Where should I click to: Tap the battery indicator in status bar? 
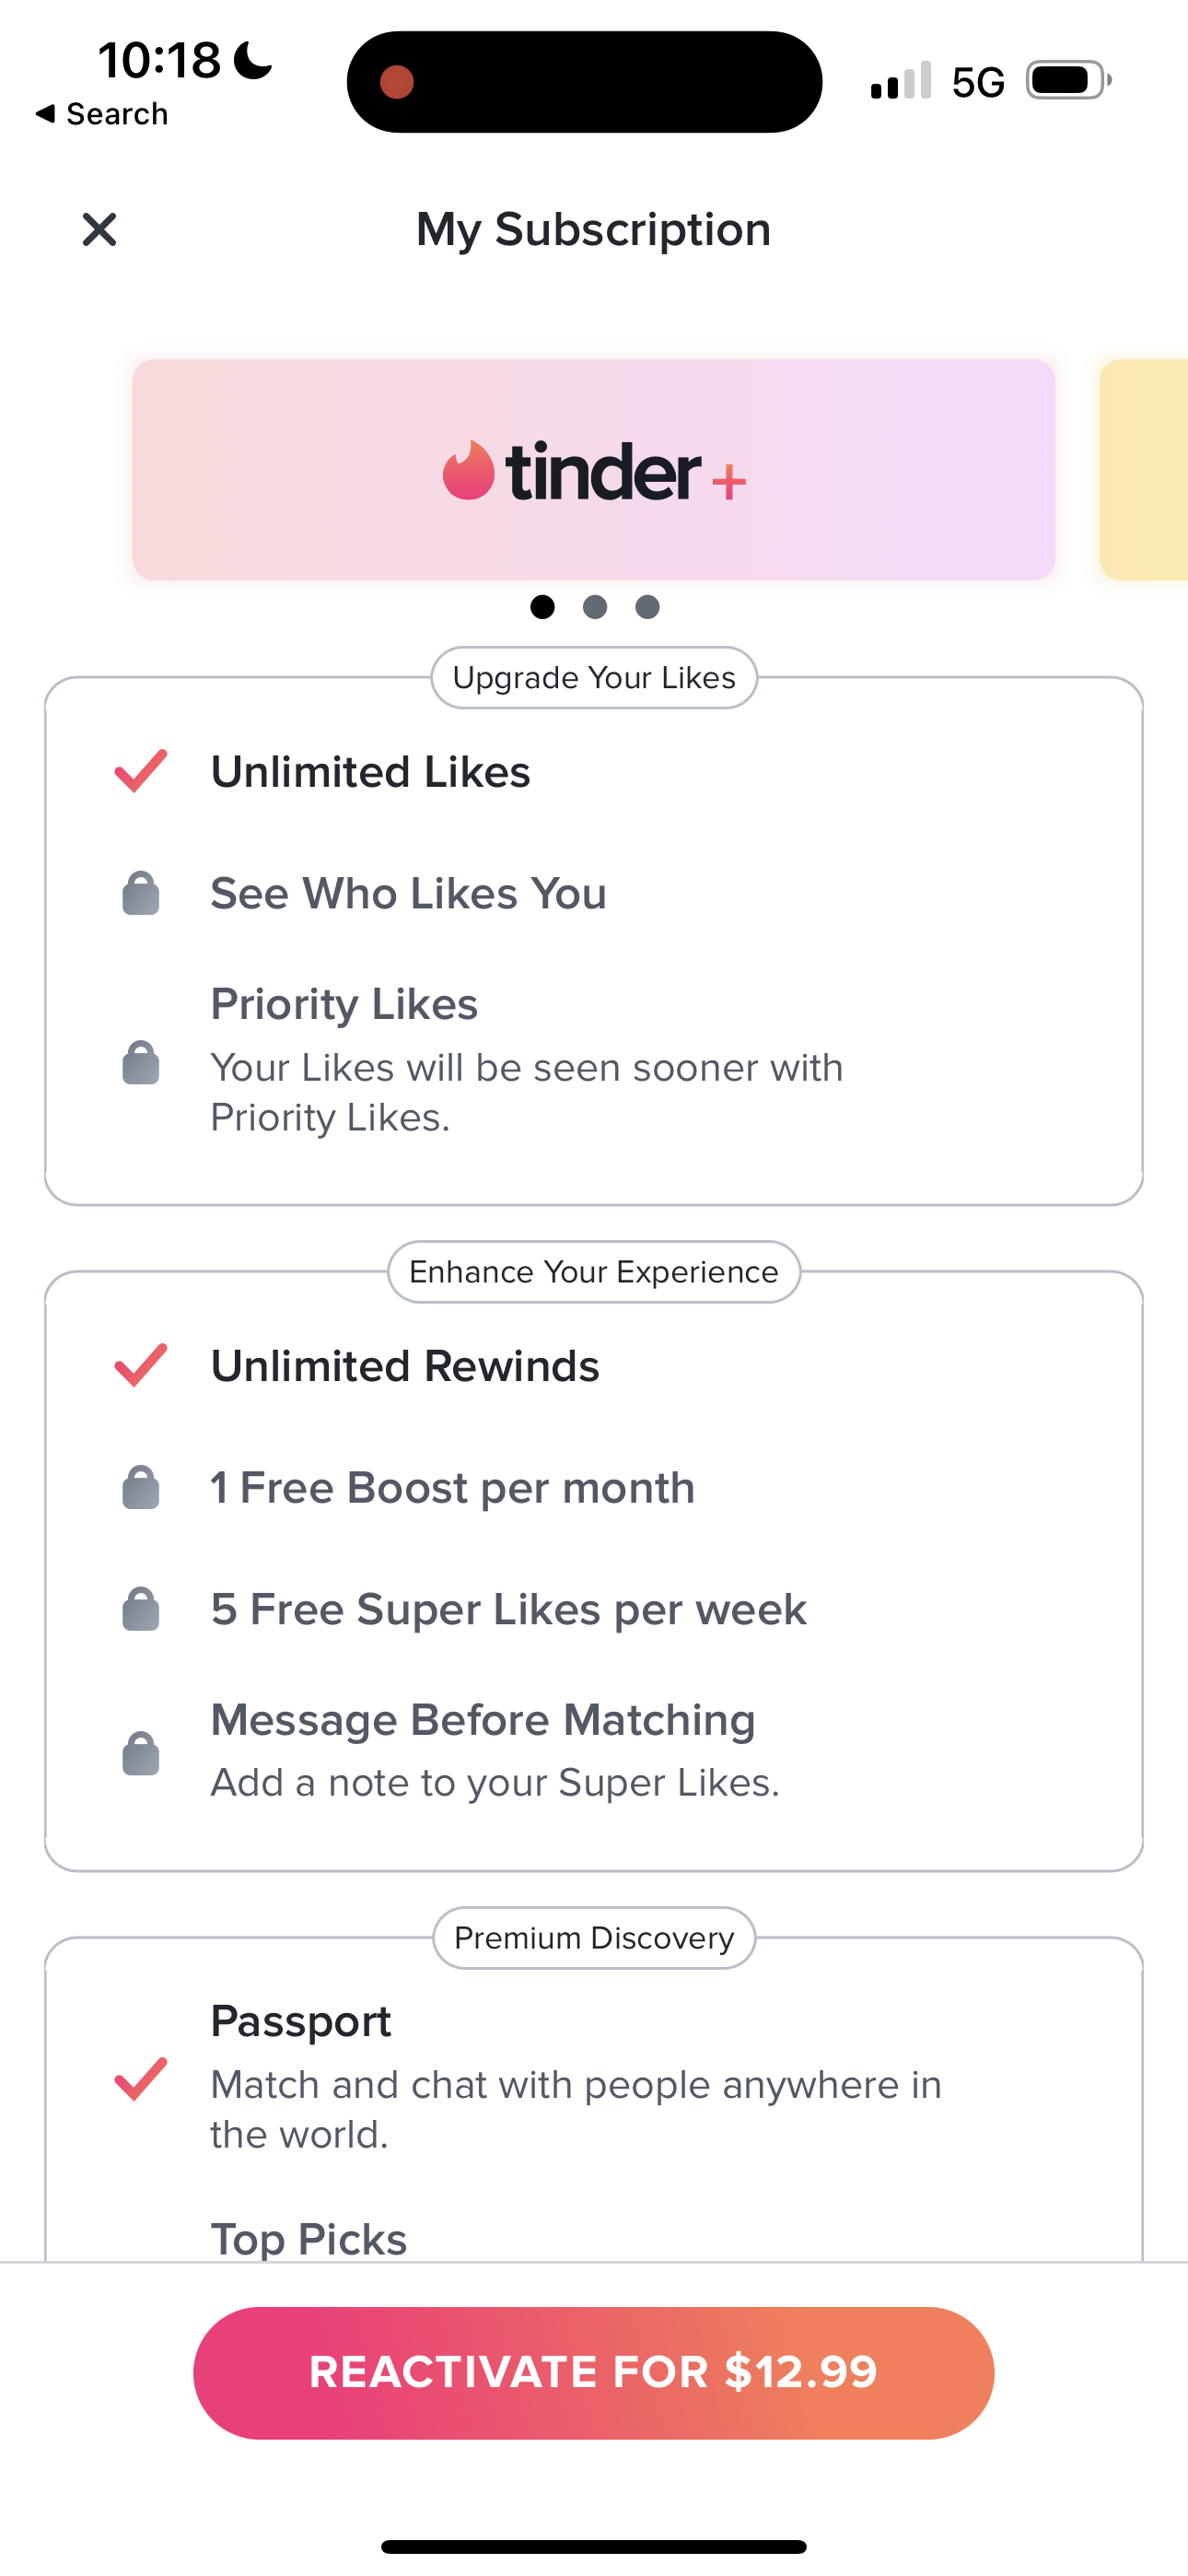click(1067, 81)
